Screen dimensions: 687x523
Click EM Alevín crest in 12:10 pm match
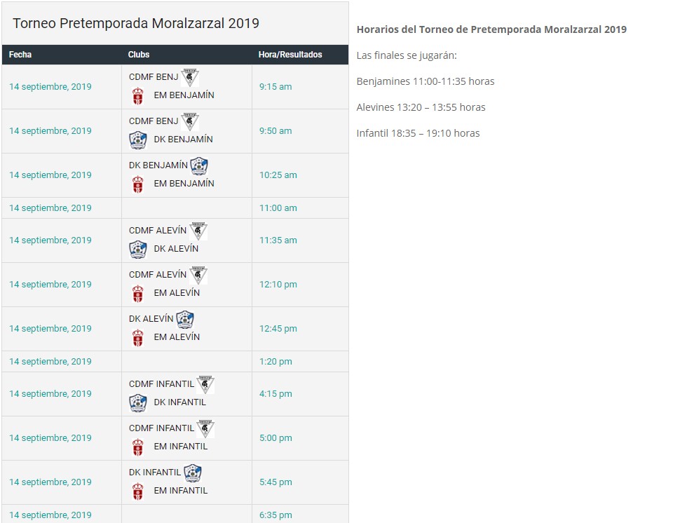[x=138, y=293]
